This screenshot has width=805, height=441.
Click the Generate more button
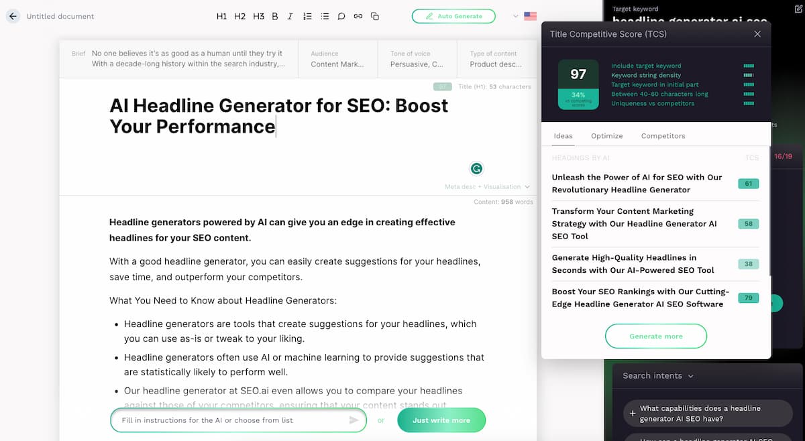(x=656, y=336)
